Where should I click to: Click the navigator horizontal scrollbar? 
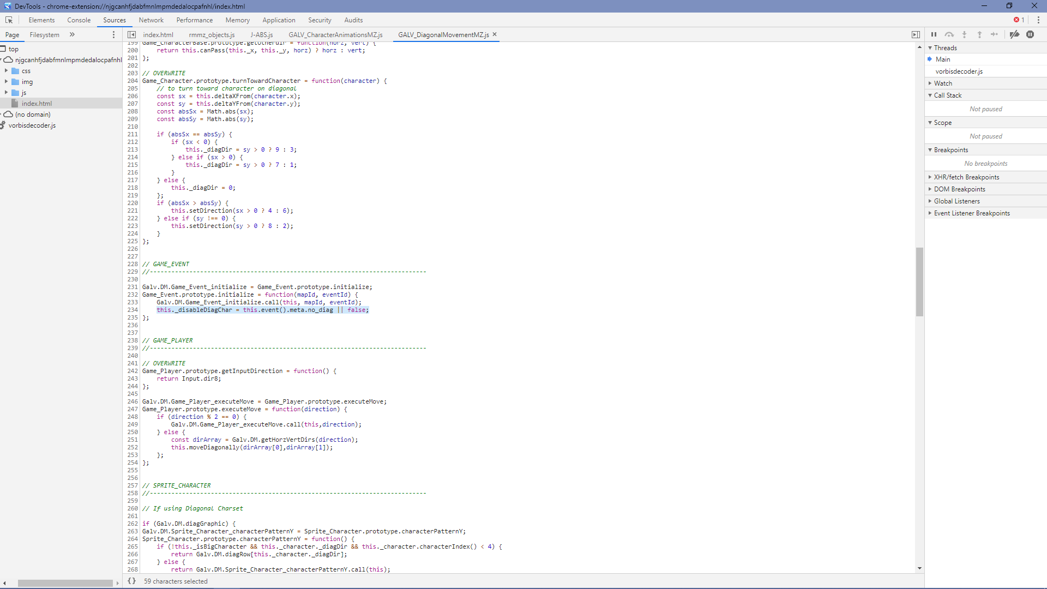click(65, 583)
